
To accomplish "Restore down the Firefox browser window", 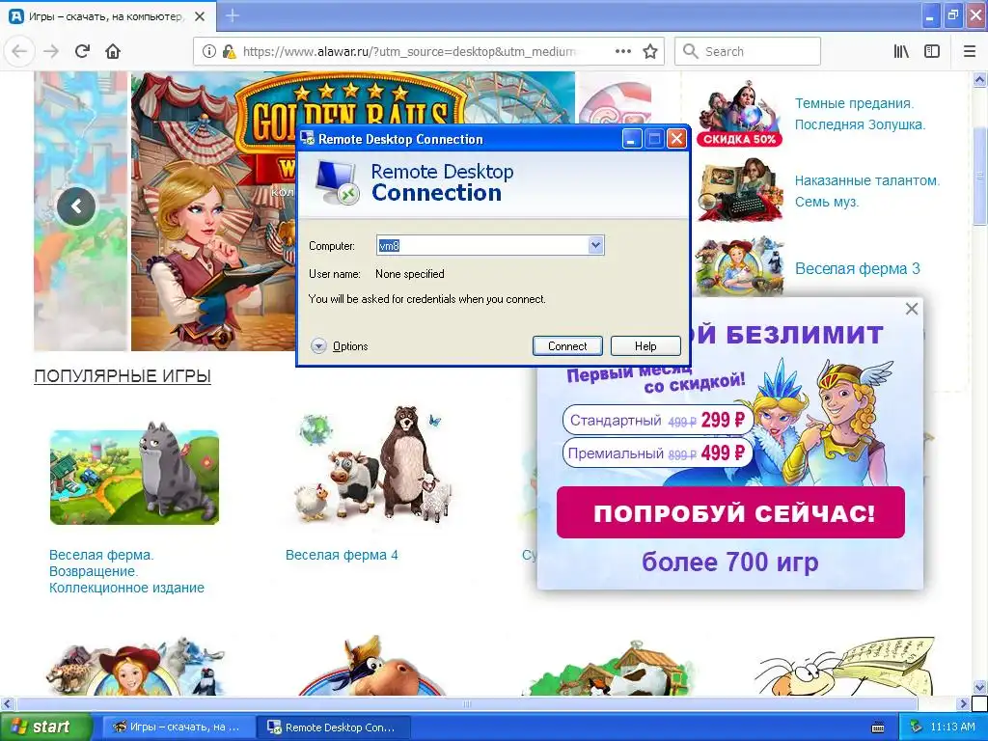I will [x=952, y=15].
